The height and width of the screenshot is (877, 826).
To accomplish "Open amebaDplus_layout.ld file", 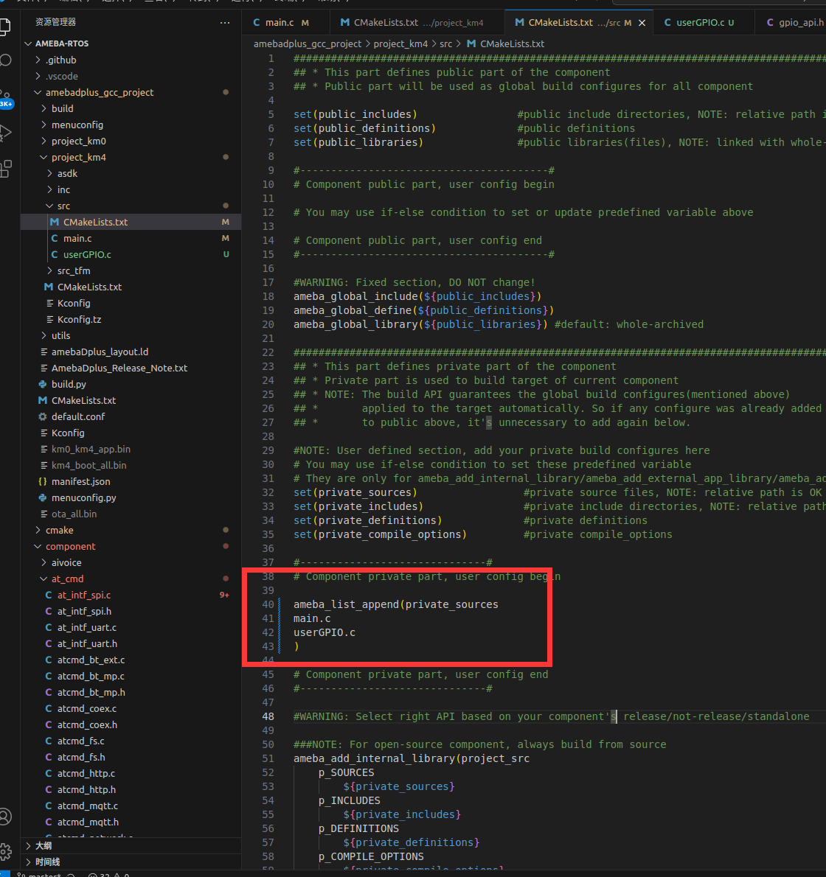I will pos(131,352).
